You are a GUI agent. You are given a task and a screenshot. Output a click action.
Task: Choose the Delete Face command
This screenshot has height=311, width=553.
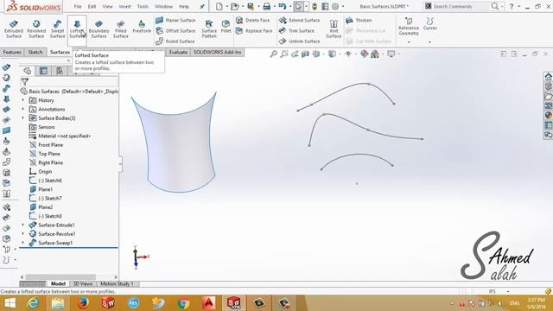click(253, 20)
